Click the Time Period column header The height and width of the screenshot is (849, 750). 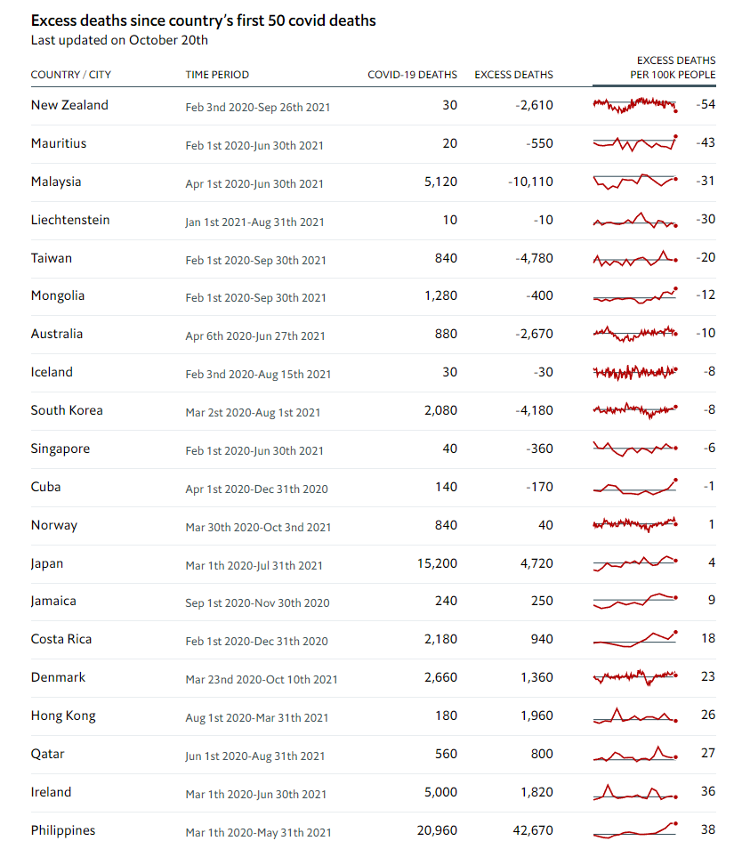[x=217, y=75]
